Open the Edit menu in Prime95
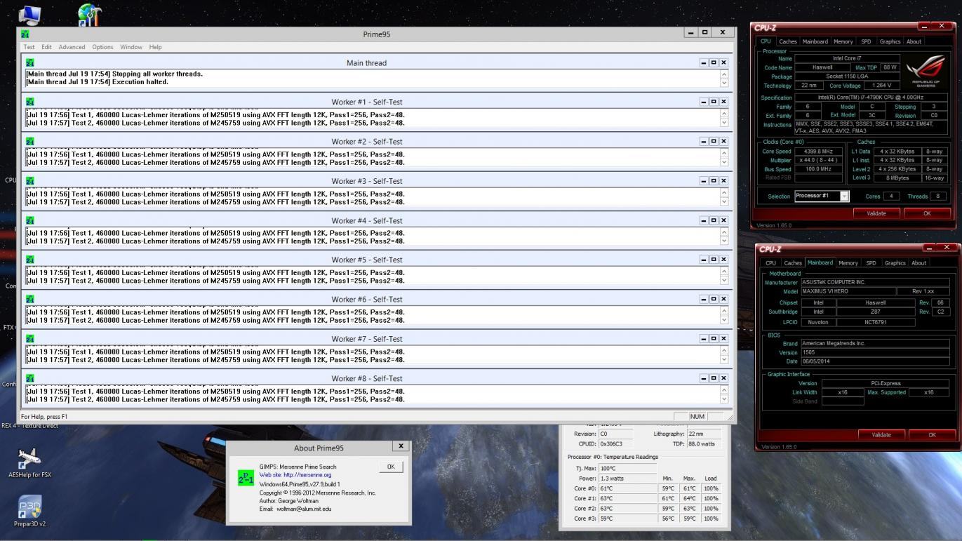The width and height of the screenshot is (962, 541). point(46,47)
